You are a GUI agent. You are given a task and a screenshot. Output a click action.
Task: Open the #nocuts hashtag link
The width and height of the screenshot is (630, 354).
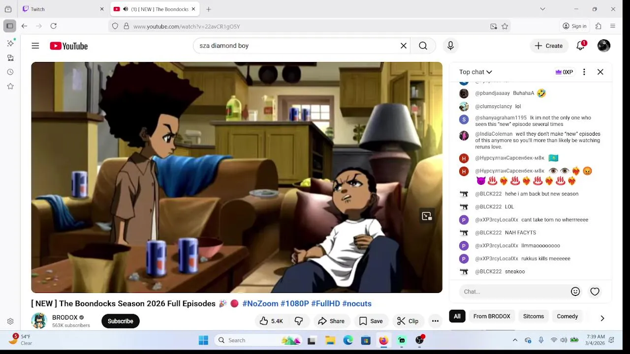pyautogui.click(x=357, y=304)
